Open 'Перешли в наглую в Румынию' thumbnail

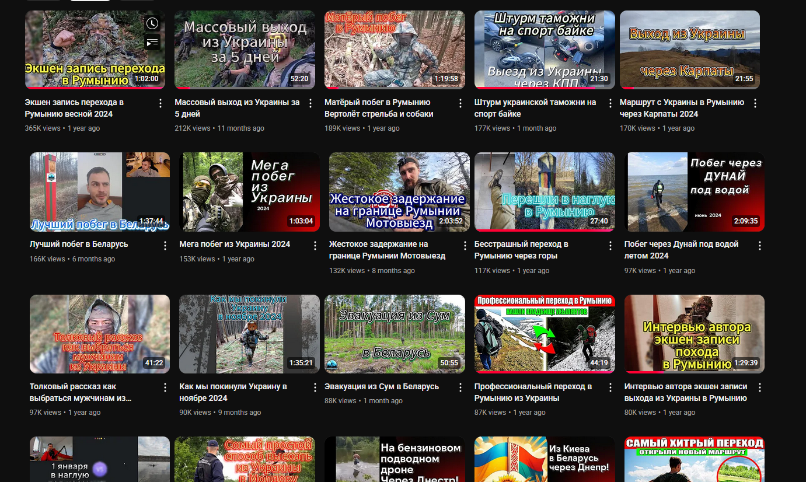(545, 192)
